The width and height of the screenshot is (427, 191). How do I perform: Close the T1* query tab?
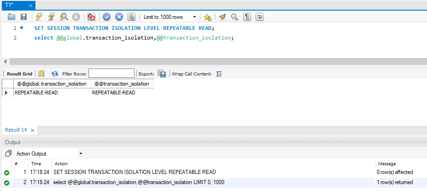(x=30, y=6)
